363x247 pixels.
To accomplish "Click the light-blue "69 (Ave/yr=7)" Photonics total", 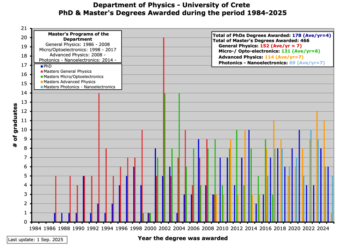I will click(x=307, y=63).
